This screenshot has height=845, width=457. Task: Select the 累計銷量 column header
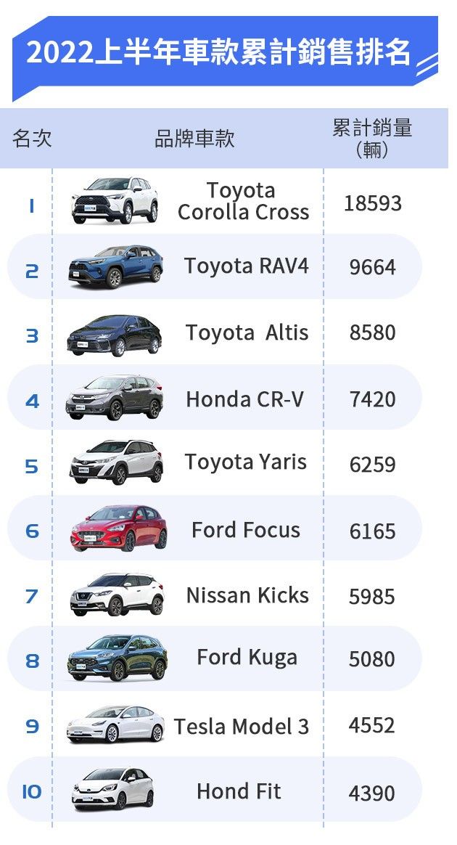(x=372, y=138)
